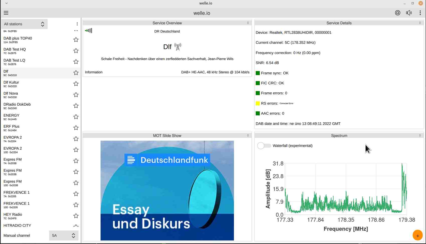Open the top-right three-dot overflow menu
Screen dimensions: 426x244
click(420, 13)
